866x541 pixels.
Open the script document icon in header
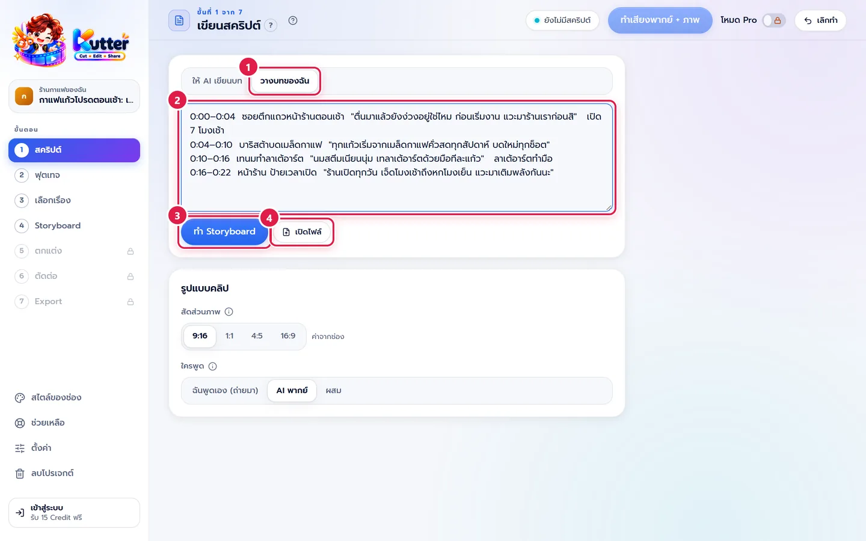(x=179, y=20)
